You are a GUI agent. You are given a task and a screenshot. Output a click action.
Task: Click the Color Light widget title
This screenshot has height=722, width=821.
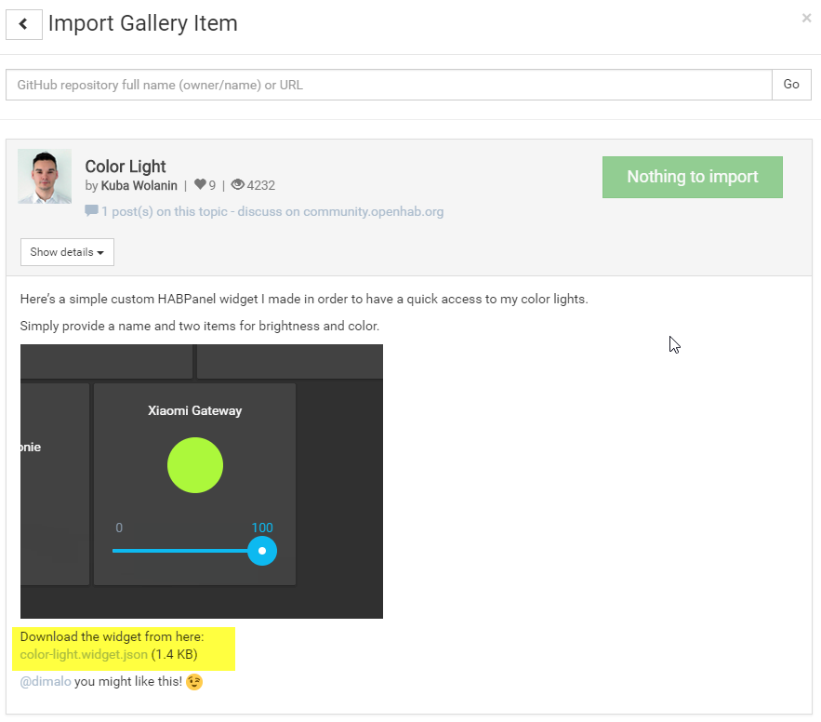coord(126,167)
